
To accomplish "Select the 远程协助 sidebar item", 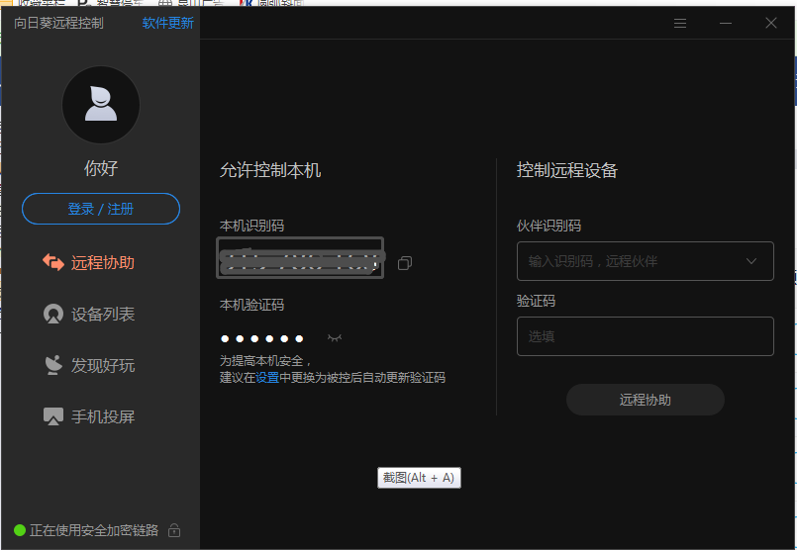I will pos(88,262).
